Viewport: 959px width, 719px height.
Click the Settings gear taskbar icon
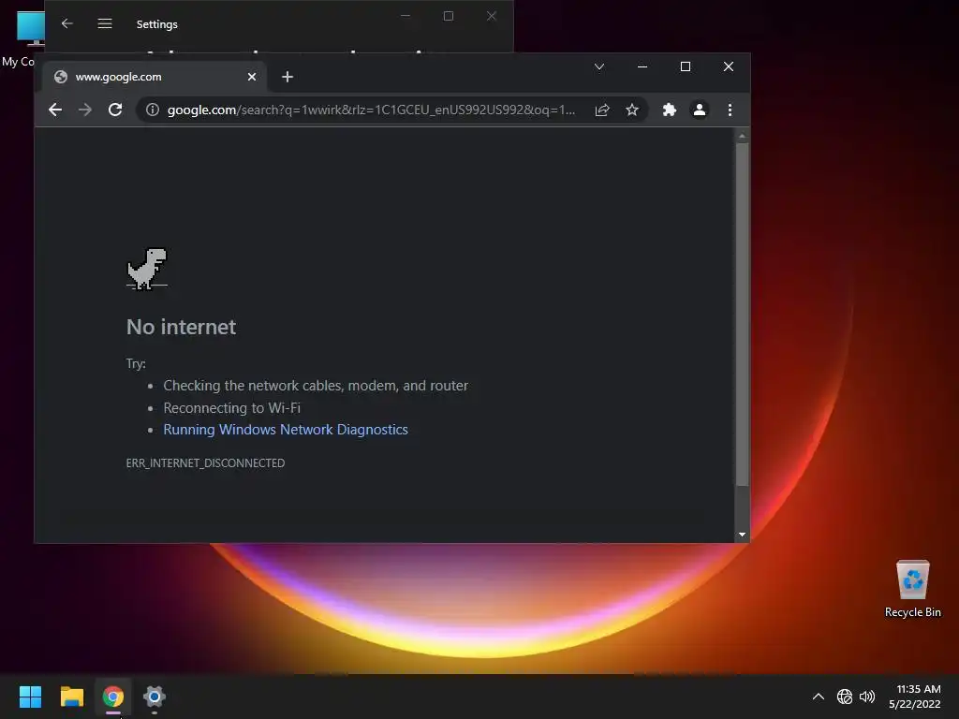point(155,697)
